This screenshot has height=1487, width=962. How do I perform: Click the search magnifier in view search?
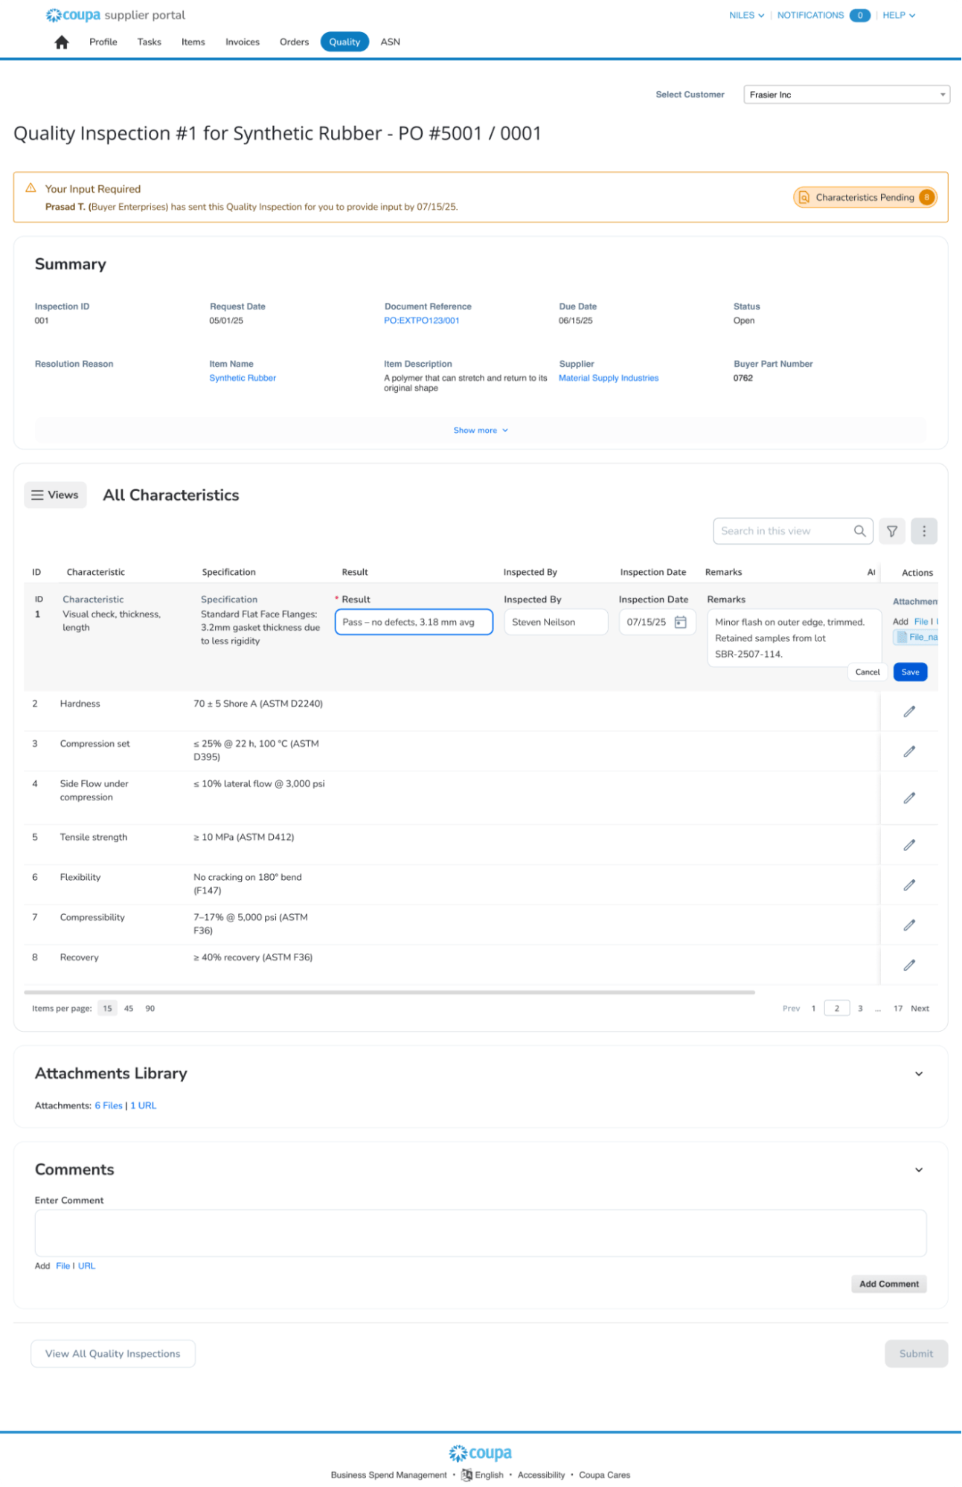coord(859,531)
